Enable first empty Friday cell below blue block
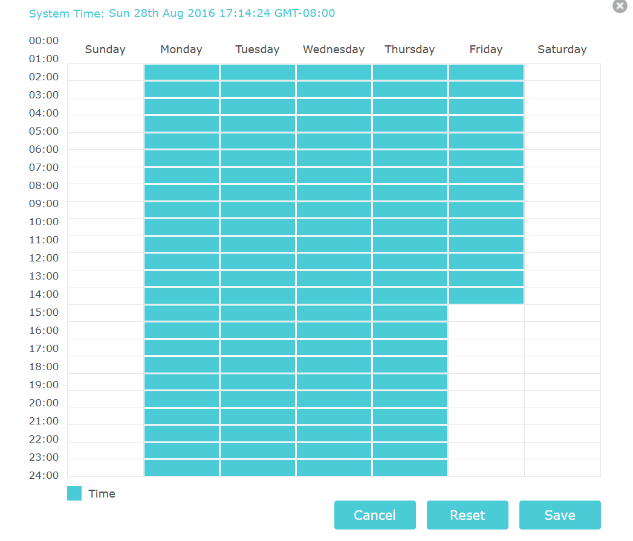 click(486, 313)
